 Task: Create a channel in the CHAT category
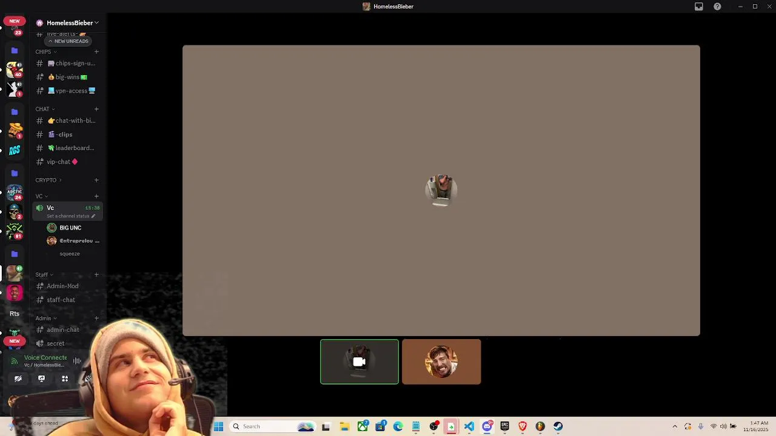point(96,109)
